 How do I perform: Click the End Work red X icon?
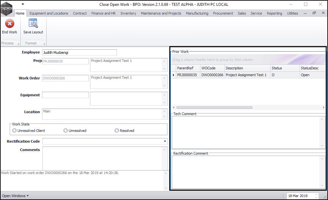coord(10,23)
